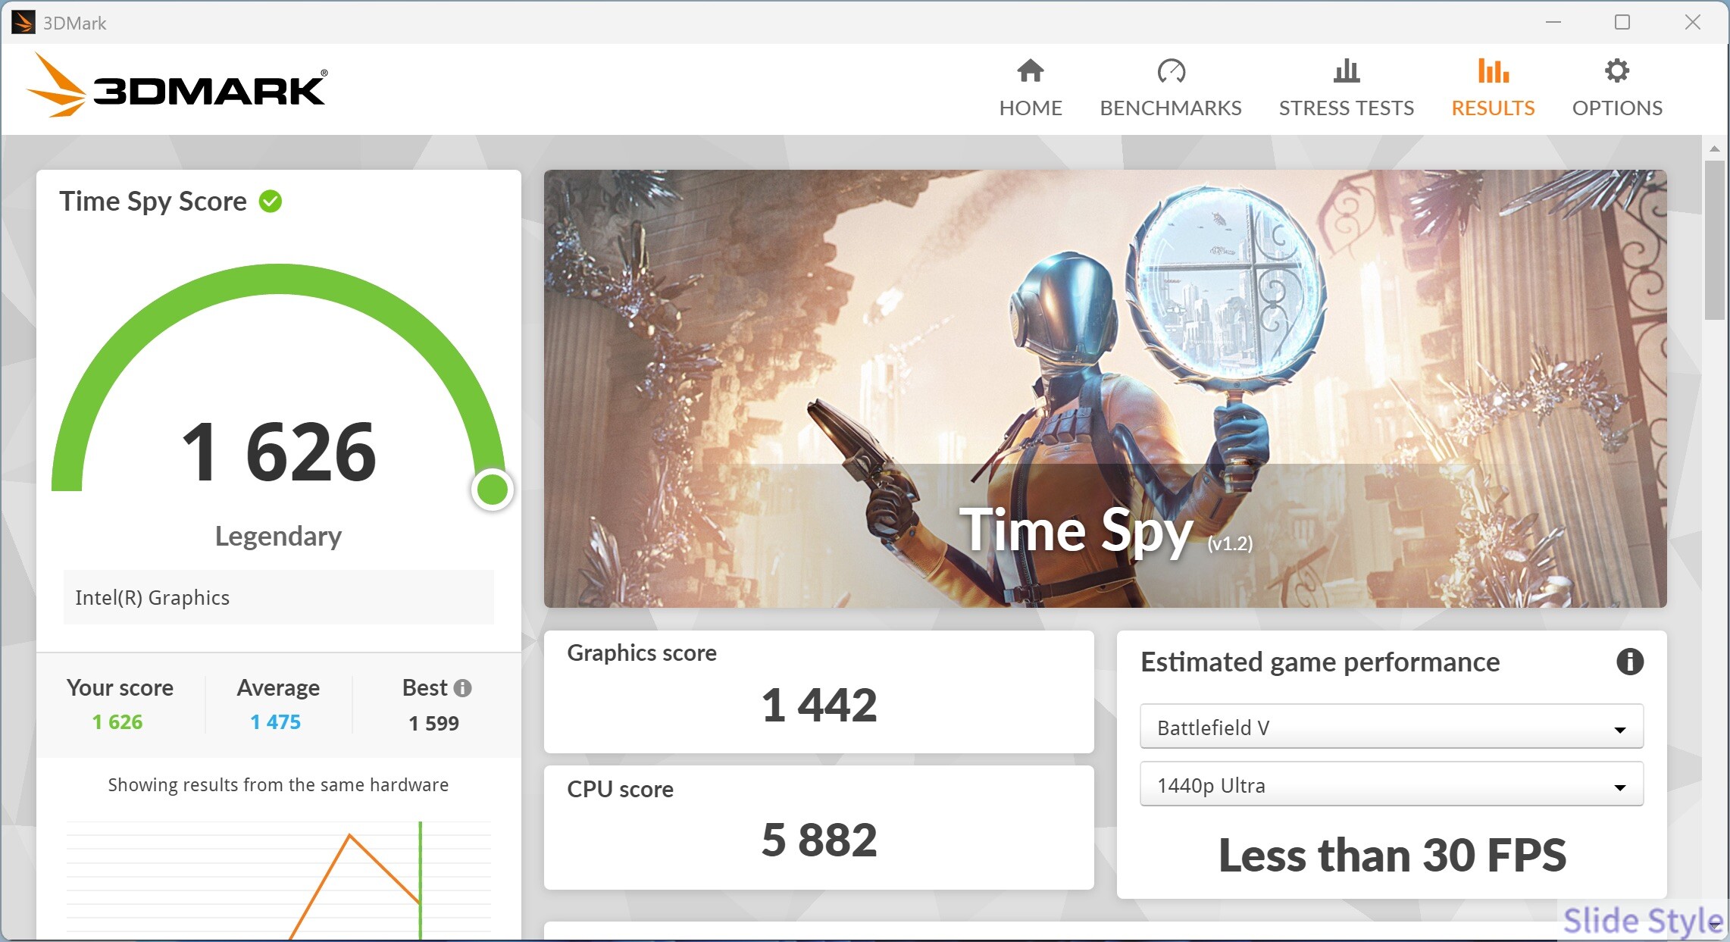1730x942 pixels.
Task: Click the green dot on score gauge
Action: coord(493,490)
